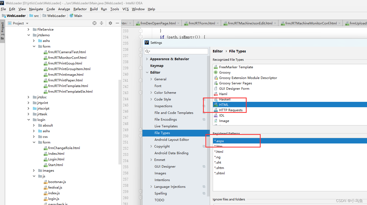Click frmJRTCameralTest.html file icon

coord(45,52)
